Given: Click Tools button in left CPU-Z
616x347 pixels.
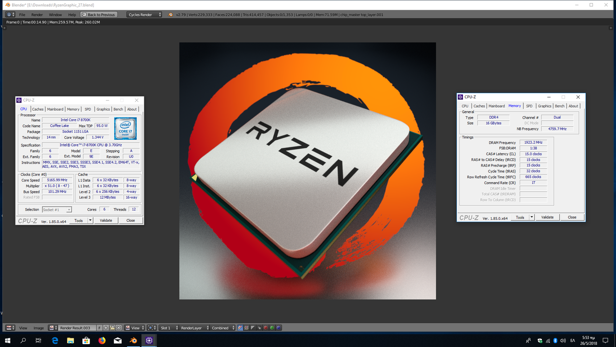Looking at the screenshot, I should click(78, 220).
